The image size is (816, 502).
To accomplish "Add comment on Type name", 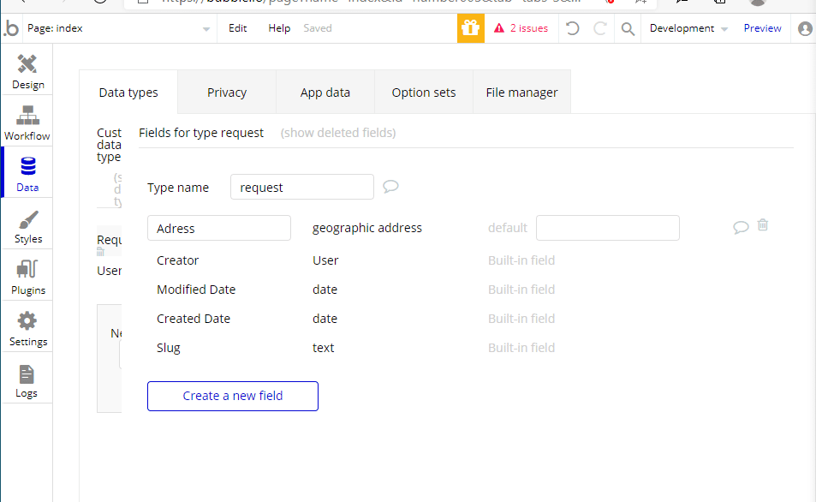I will (390, 187).
